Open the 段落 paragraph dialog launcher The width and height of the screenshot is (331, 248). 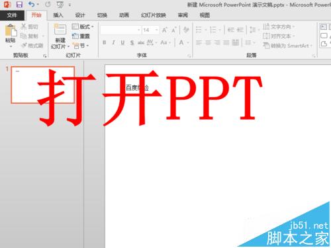pos(314,56)
